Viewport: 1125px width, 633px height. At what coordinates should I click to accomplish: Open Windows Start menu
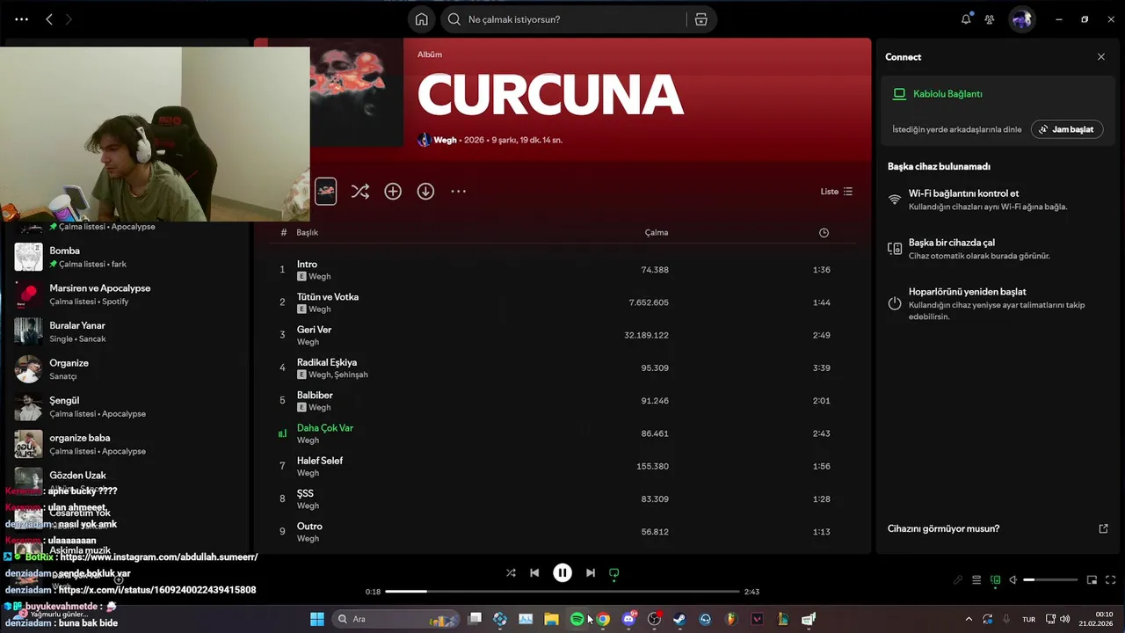(316, 619)
